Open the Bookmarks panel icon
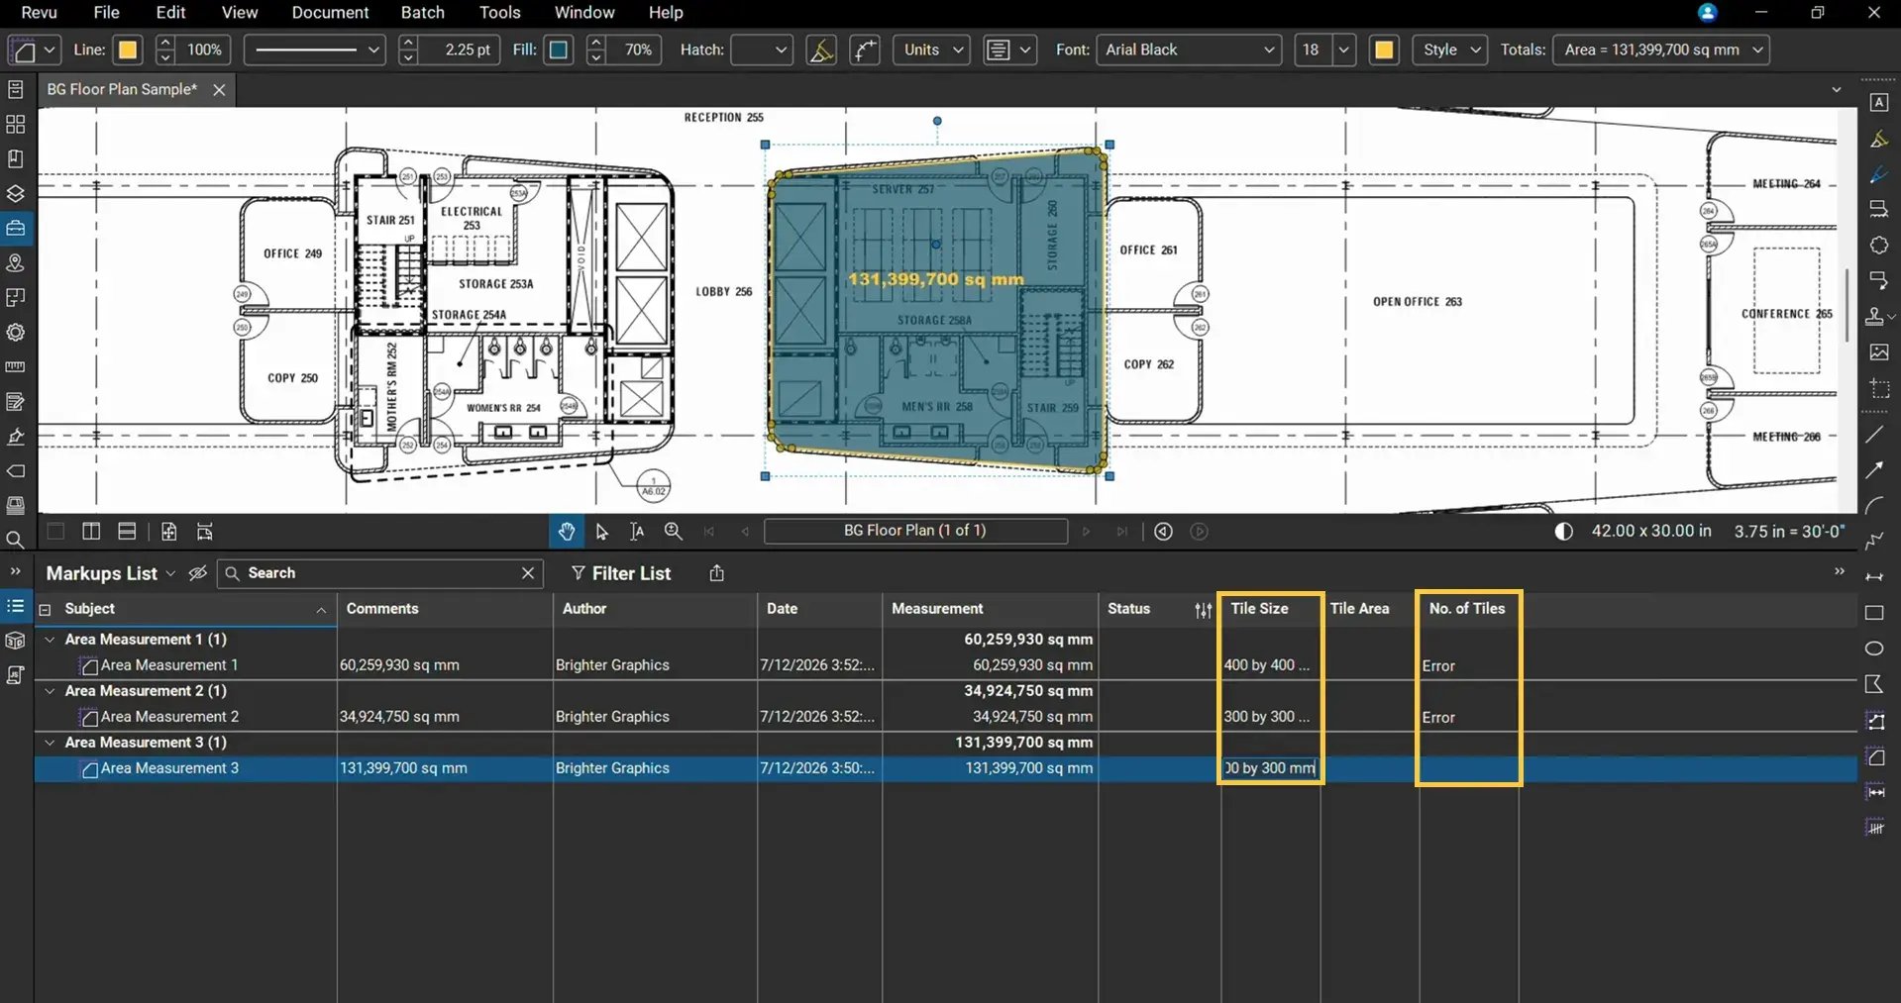Viewport: 1901px width, 1003px height. 15,158
